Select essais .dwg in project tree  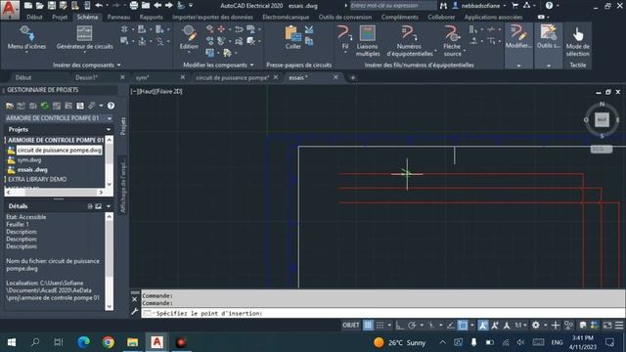click(32, 169)
